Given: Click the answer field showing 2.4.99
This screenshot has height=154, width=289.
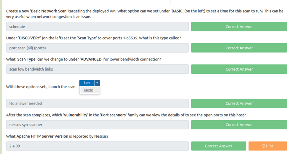Looking at the screenshot, I should point(97,146).
